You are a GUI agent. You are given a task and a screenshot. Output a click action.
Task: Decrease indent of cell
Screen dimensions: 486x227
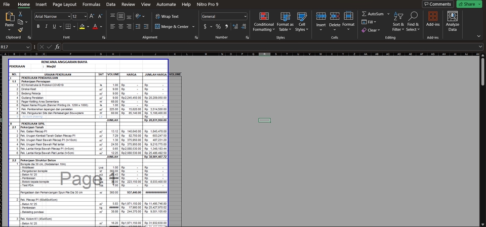(138, 27)
